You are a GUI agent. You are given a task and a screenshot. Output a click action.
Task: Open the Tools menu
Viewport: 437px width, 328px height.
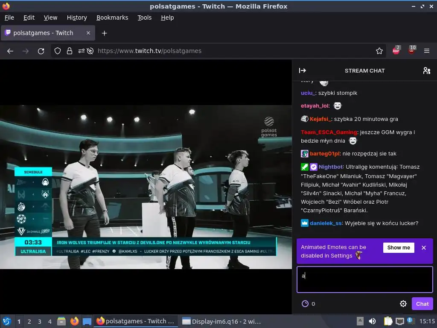tap(144, 18)
